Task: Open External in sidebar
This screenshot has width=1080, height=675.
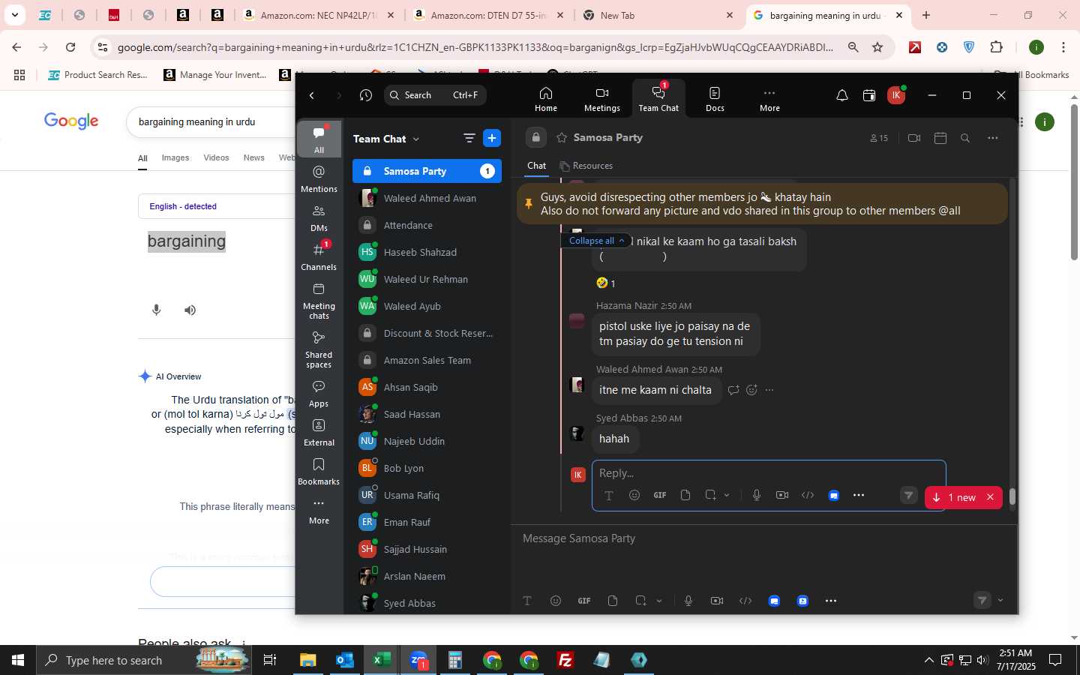Action: coord(319,433)
